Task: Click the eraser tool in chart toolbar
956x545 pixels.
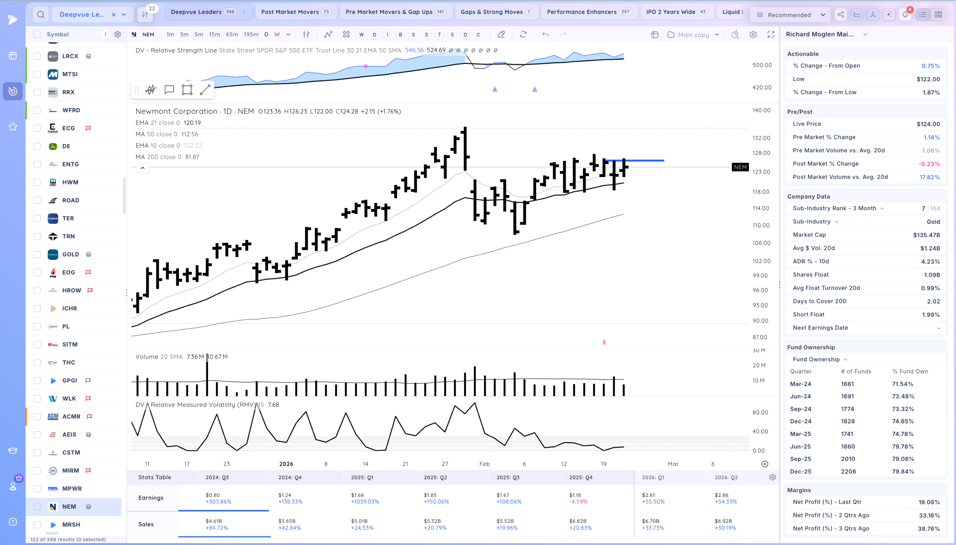Action: coord(501,34)
